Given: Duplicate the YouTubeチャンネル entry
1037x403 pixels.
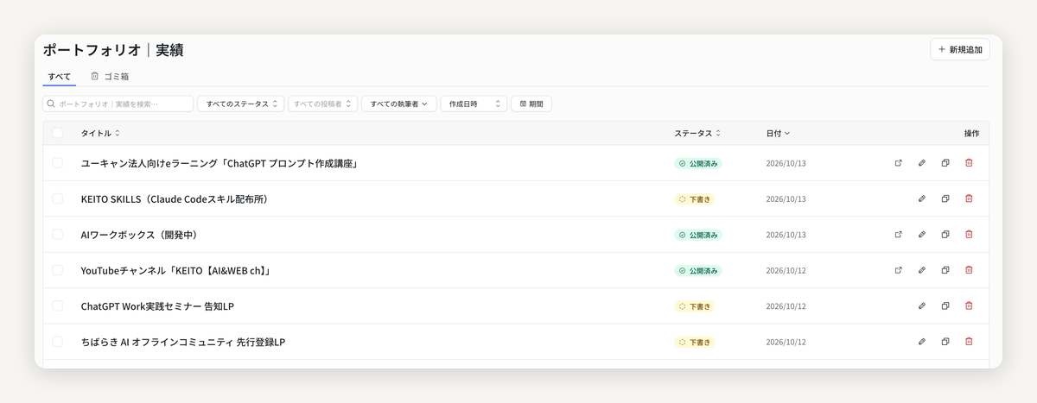Looking at the screenshot, I should click(945, 270).
